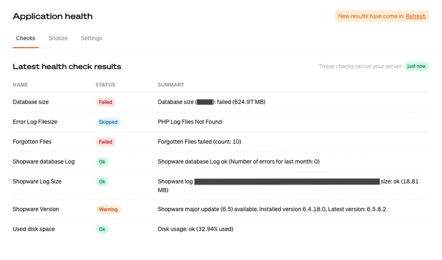Click the Shopware Log Size check name
Viewport: 442px width, 260px height.
37,181
